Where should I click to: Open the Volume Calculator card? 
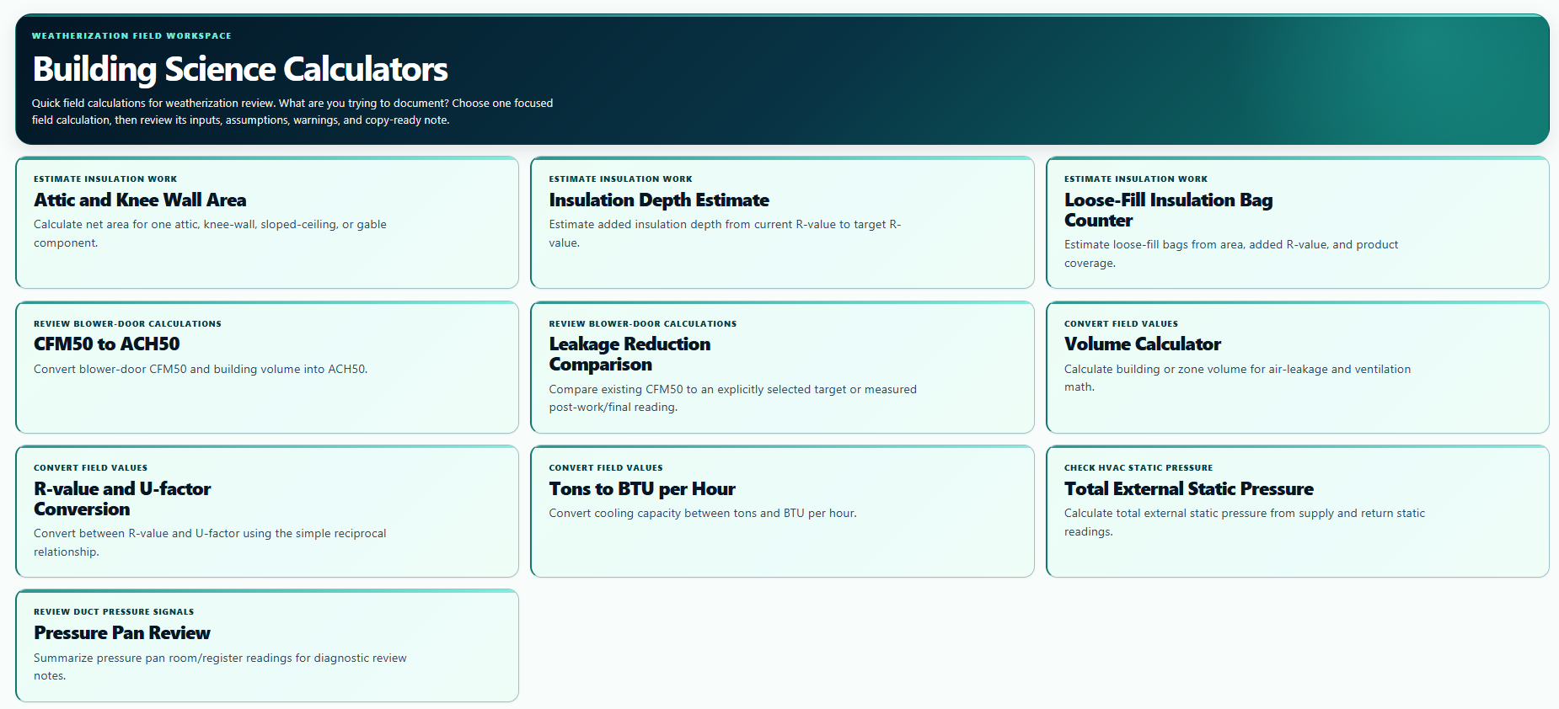point(1298,367)
